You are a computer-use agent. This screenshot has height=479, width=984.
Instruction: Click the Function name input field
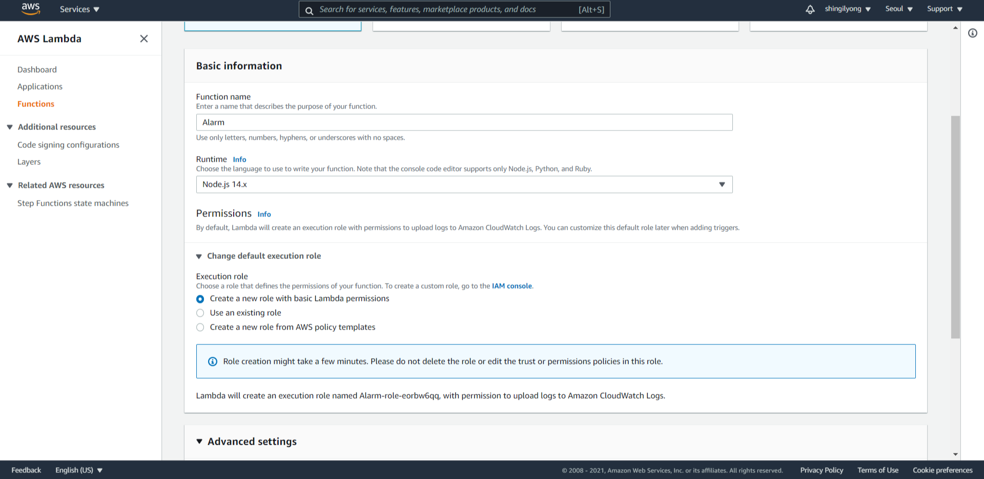click(x=464, y=122)
